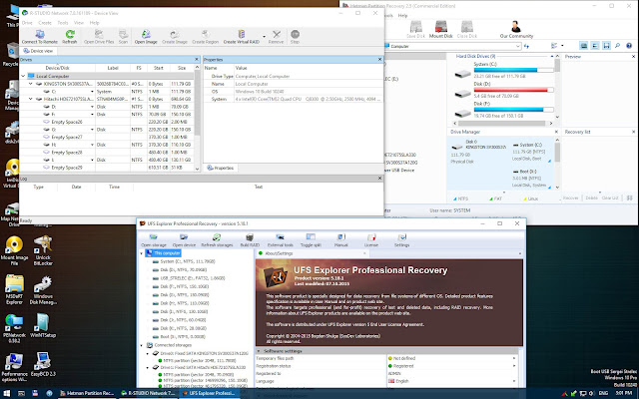Select the Device view tab in R-Studio
639x399 pixels.
point(38,51)
